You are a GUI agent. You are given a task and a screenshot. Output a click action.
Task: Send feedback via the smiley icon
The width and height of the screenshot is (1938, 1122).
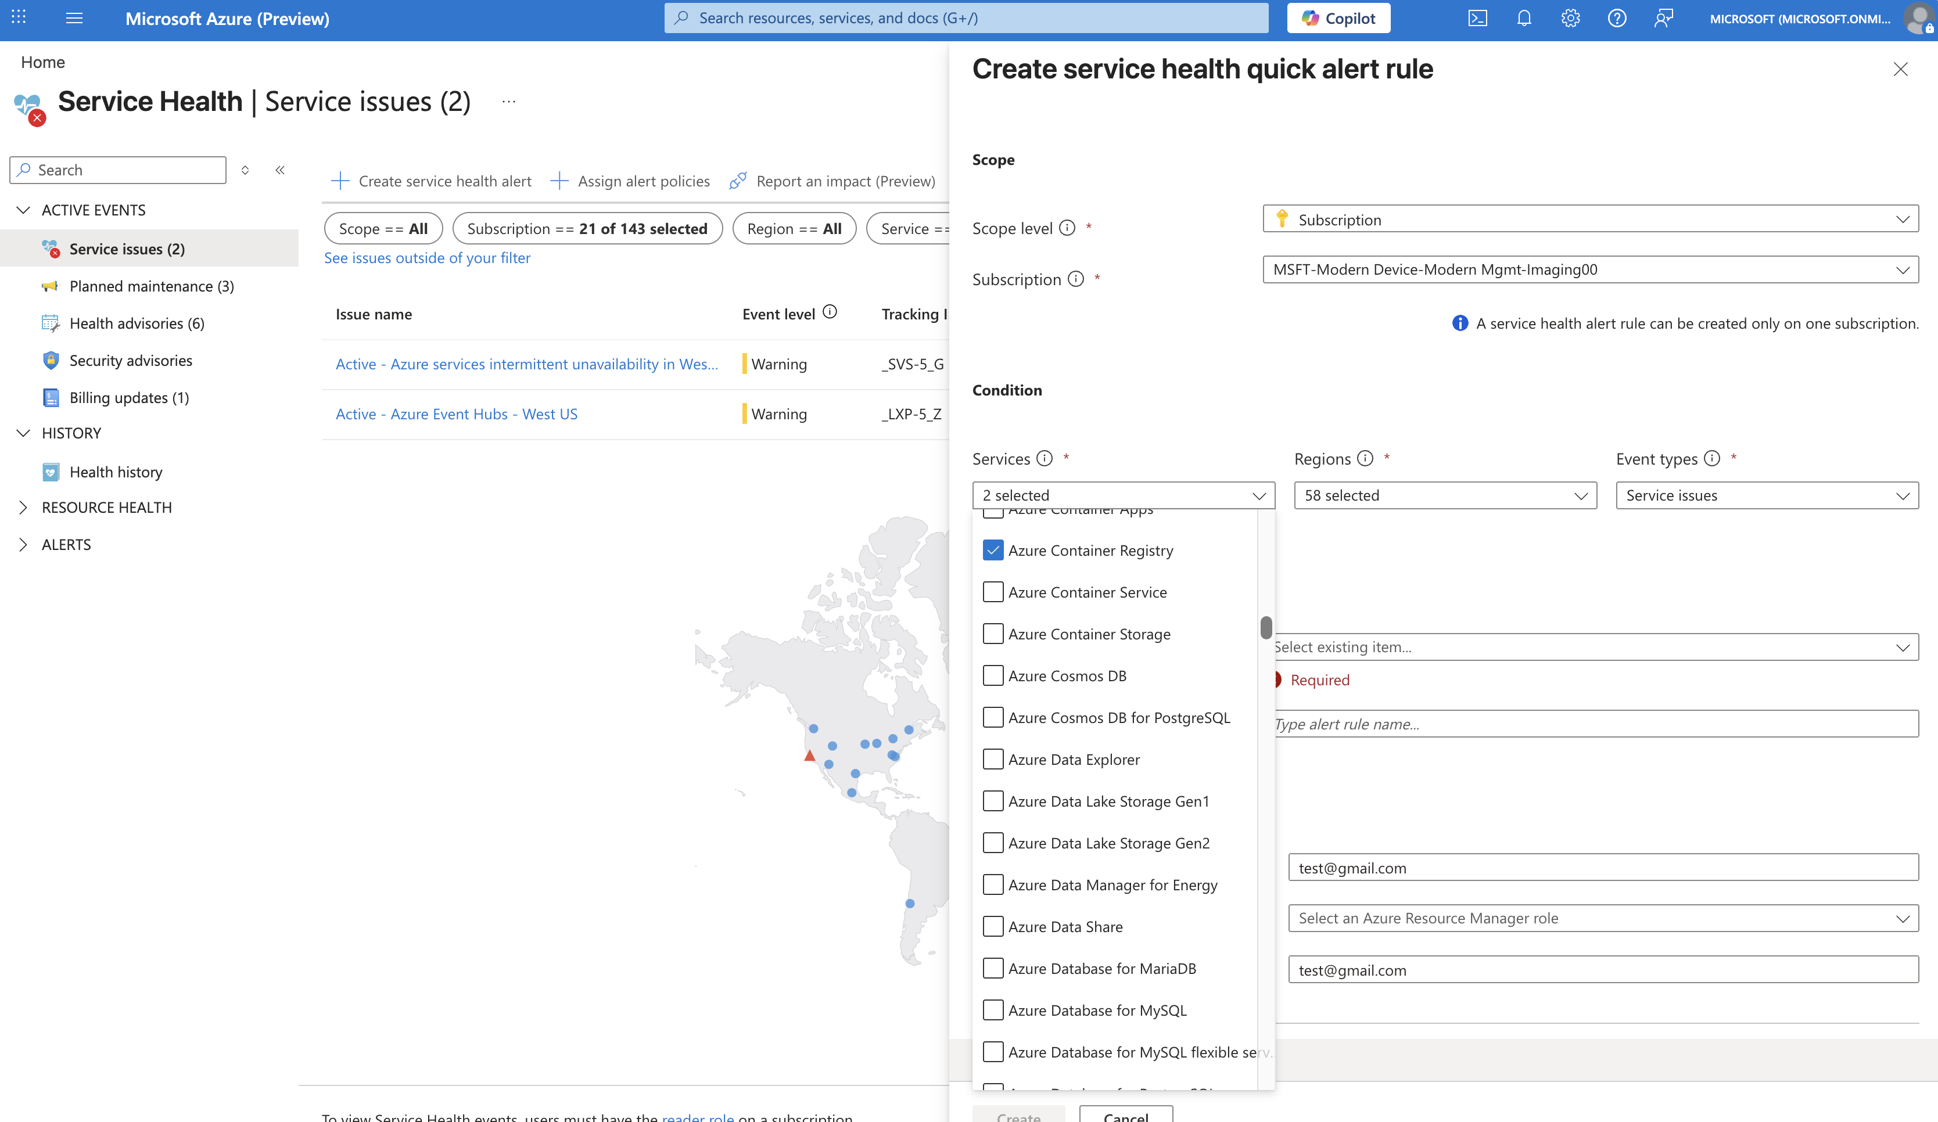click(x=1663, y=17)
